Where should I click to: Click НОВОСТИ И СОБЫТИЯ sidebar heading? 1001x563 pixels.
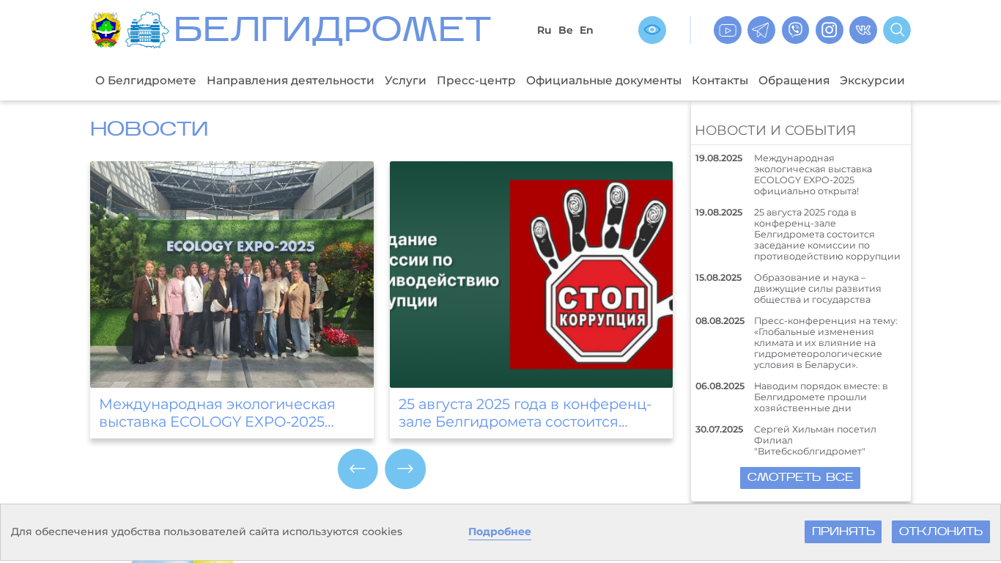pos(775,130)
